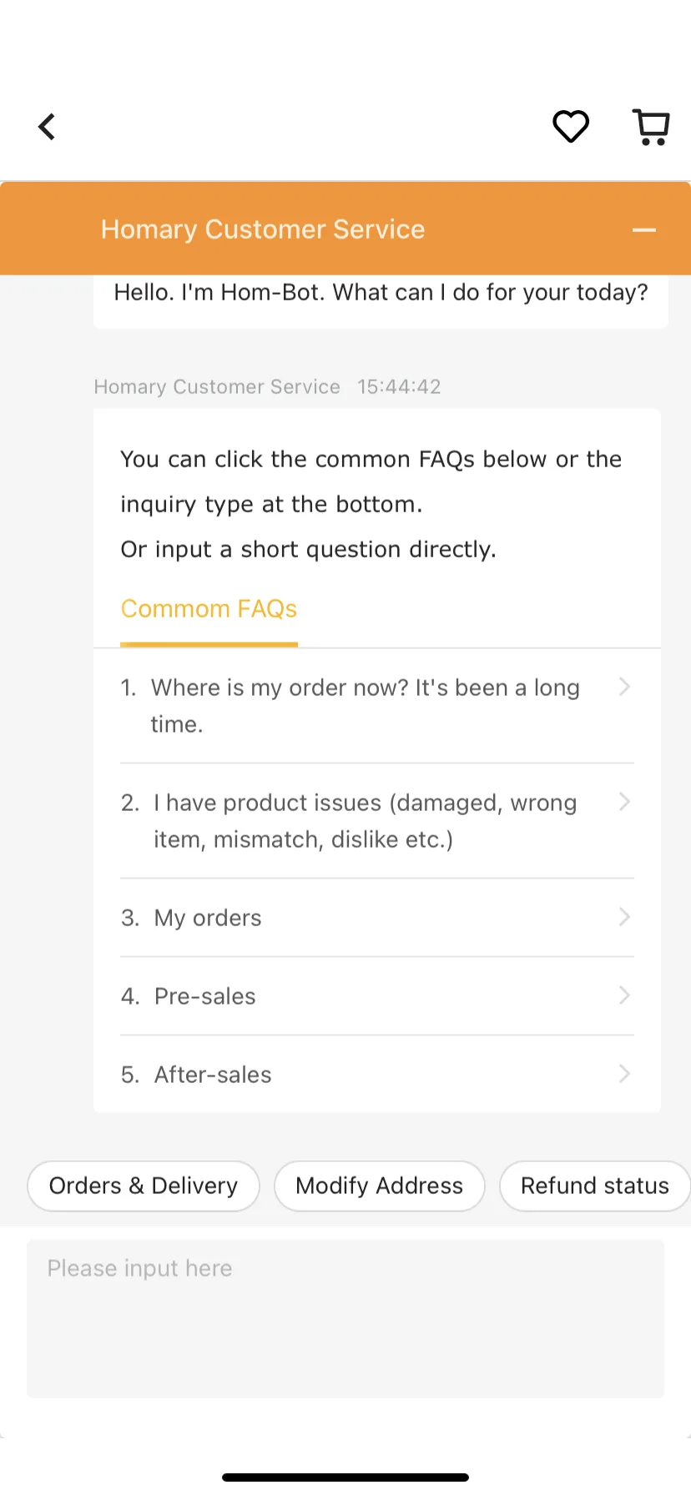691x1495 pixels.
Task: Open FAQ item 'After-sales'
Action: [377, 1075]
